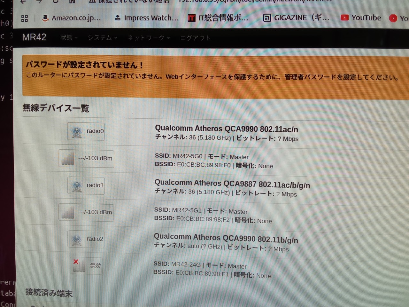Open the Amazon.co.jp bookmark
409x307 pixels.
click(x=72, y=18)
